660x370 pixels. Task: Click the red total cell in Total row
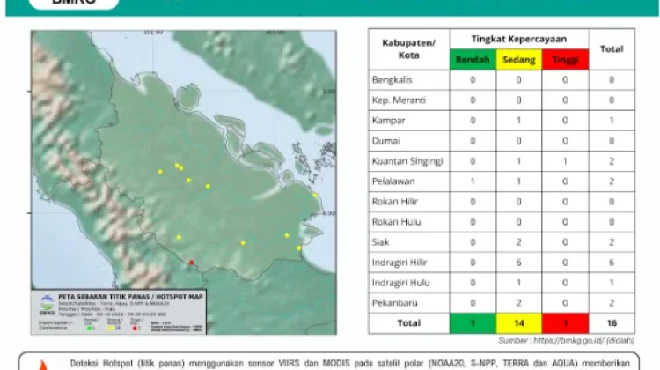565,323
